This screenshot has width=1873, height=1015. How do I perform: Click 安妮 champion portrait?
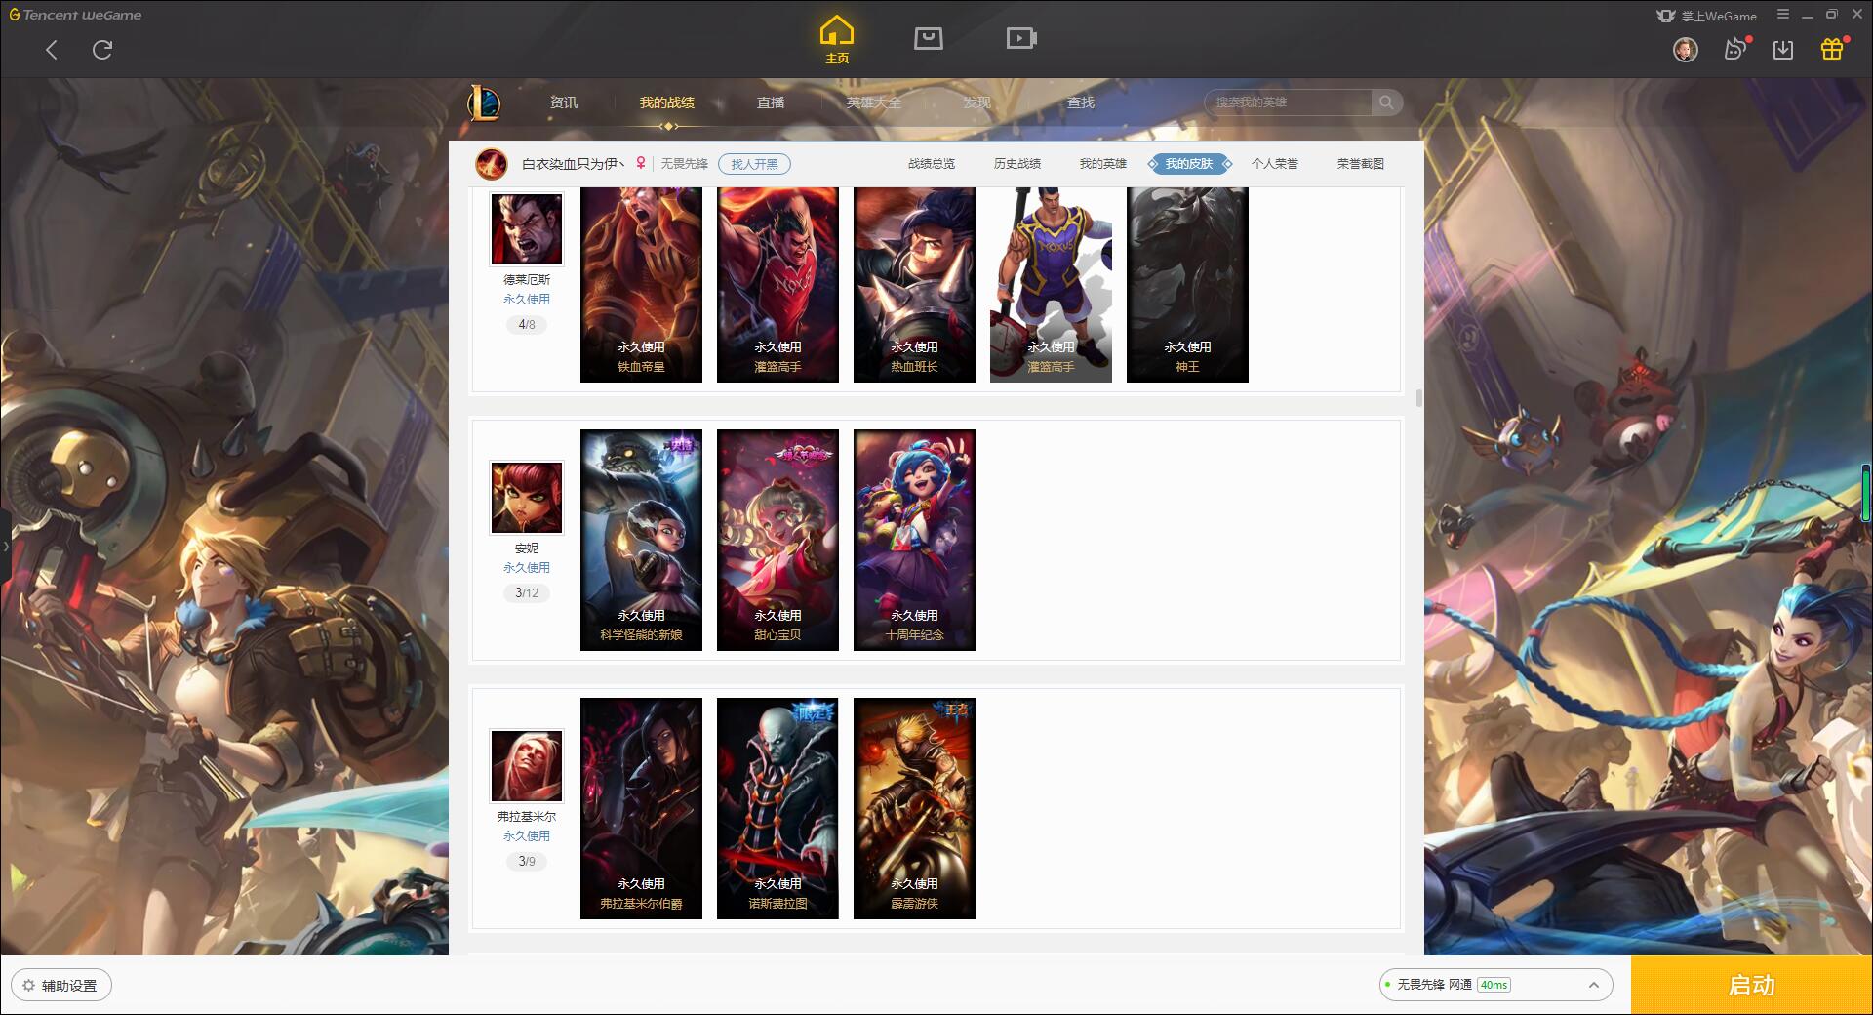click(x=527, y=498)
